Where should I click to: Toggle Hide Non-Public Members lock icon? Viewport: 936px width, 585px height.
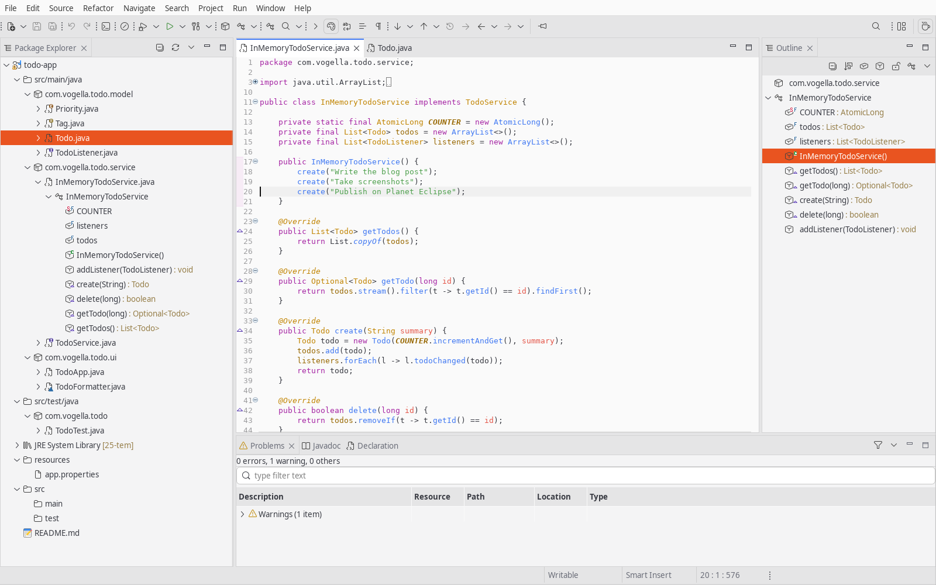pyautogui.click(x=896, y=66)
